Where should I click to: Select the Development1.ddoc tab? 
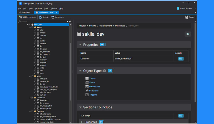(x=46, y=13)
